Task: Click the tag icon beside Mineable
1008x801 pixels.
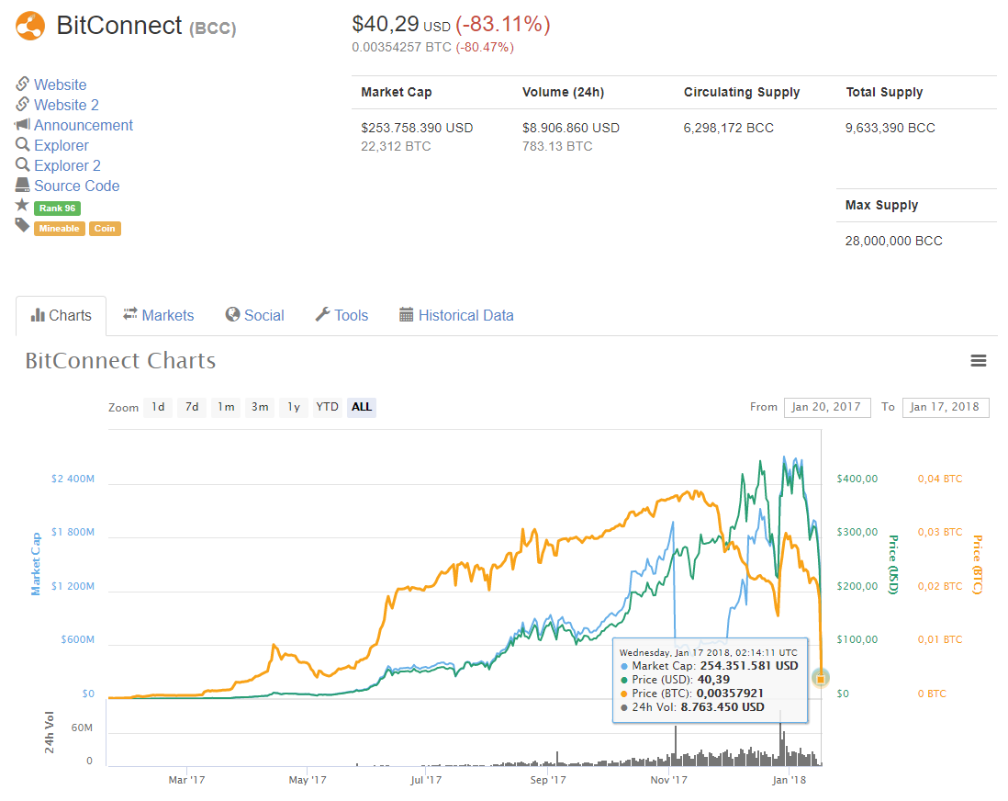Action: coord(23,225)
